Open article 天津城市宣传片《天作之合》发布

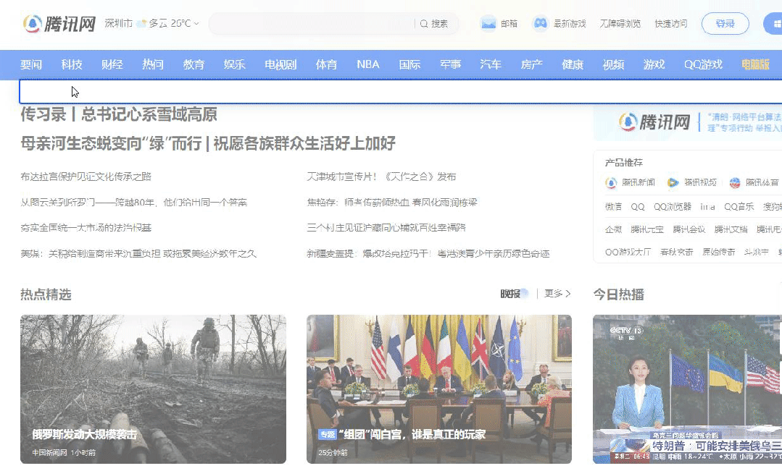click(x=381, y=177)
